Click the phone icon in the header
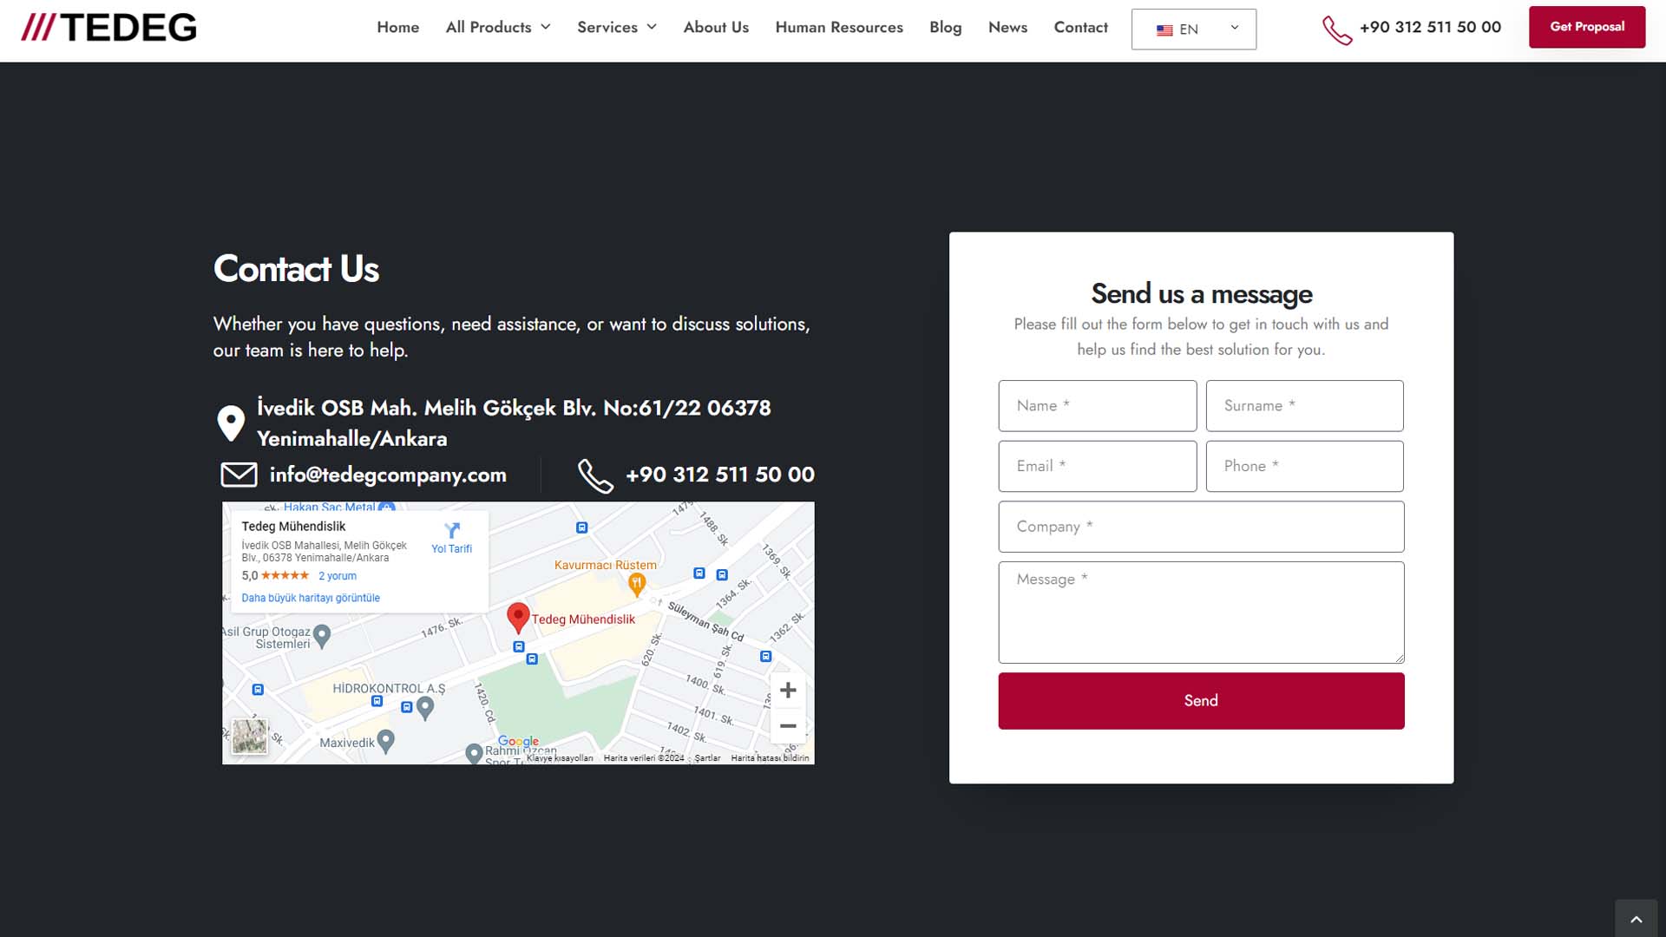 (x=1336, y=29)
